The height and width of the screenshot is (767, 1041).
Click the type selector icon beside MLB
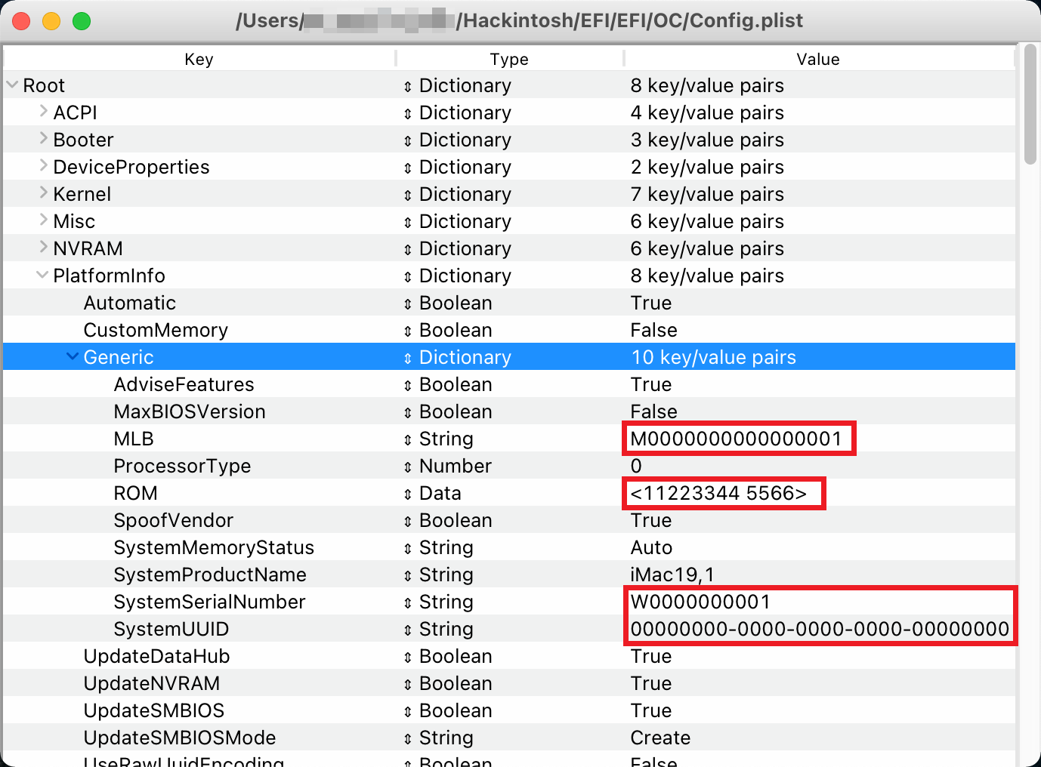tap(408, 439)
